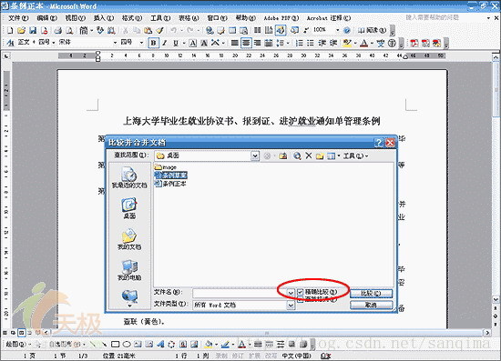
Task: Click the Paste clipboard icon
Action: click(x=148, y=30)
